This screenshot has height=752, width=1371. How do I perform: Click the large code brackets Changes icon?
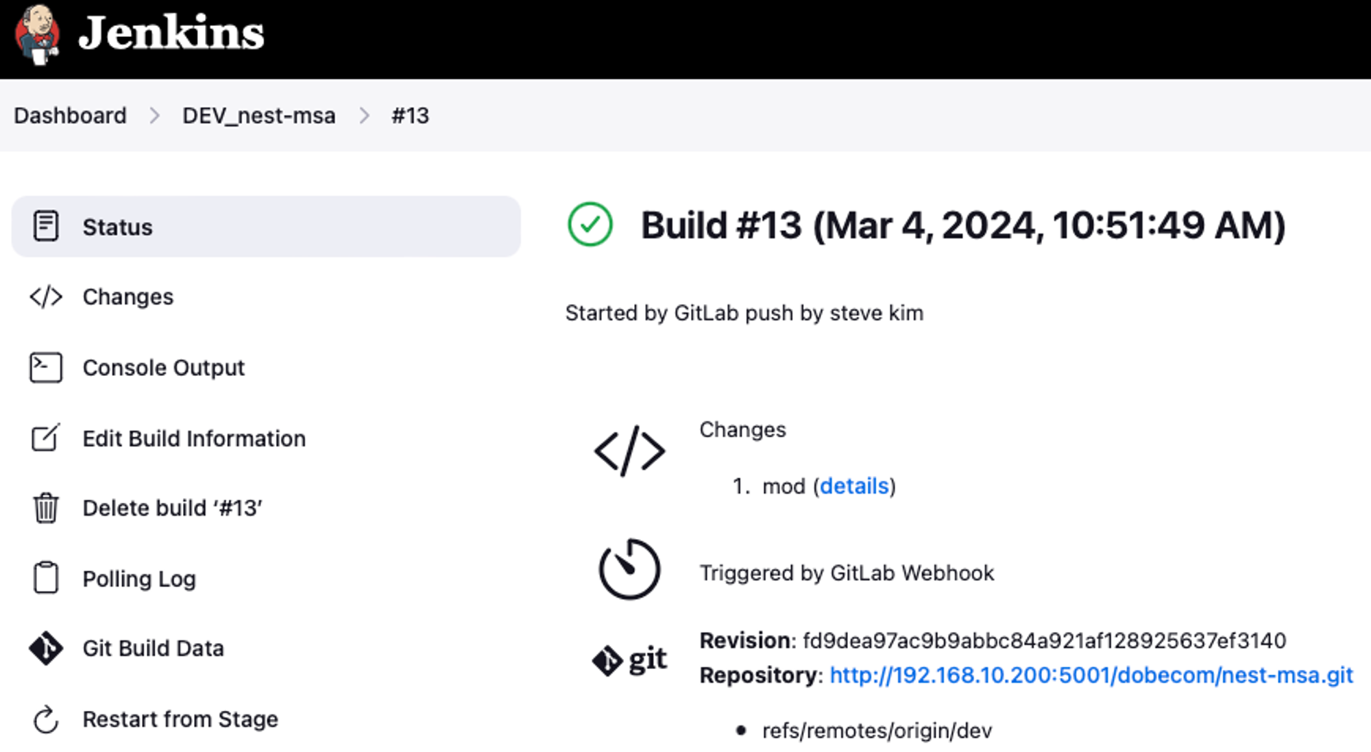[x=629, y=451]
